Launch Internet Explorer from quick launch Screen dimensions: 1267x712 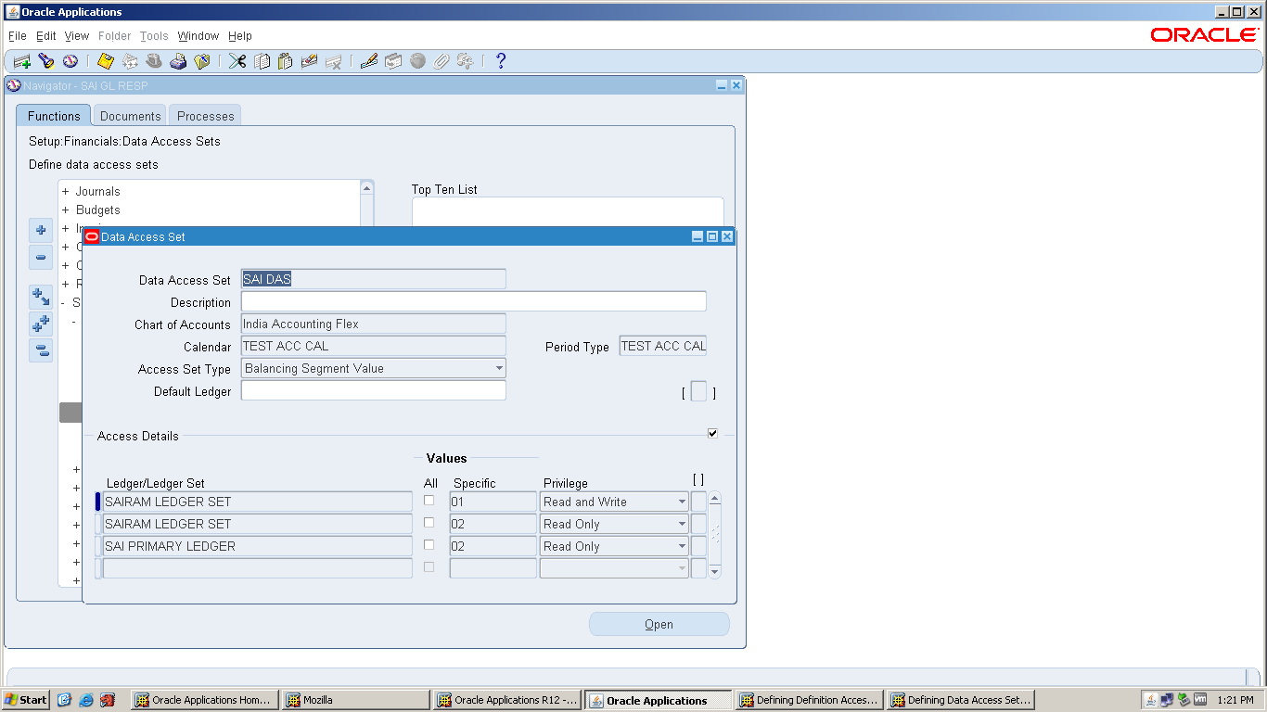(86, 700)
